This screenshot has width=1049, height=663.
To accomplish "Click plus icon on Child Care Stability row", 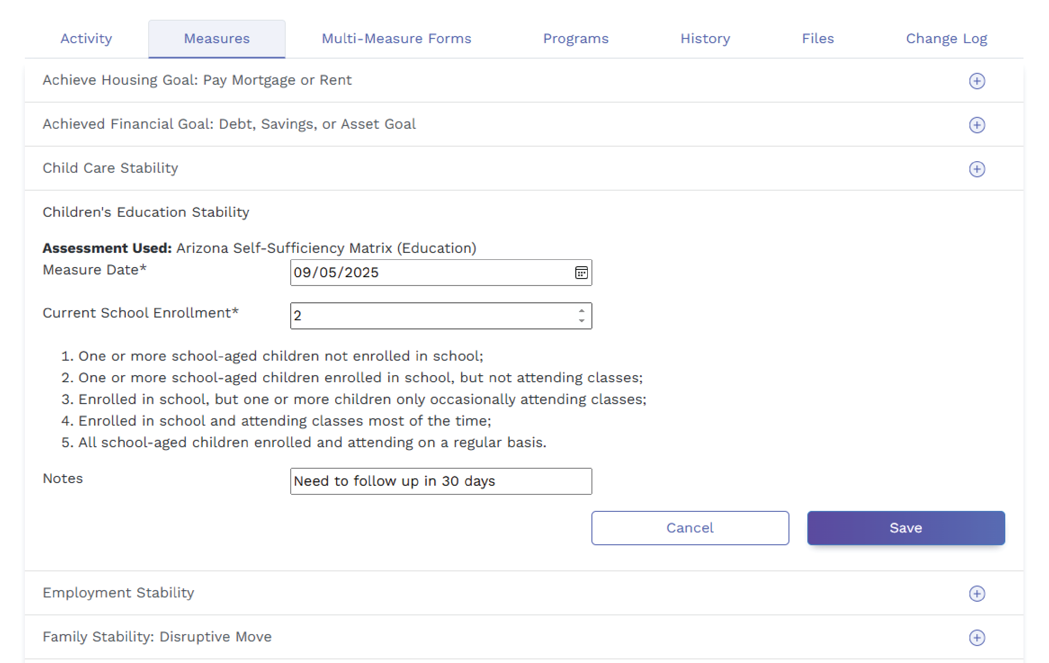I will [x=977, y=169].
